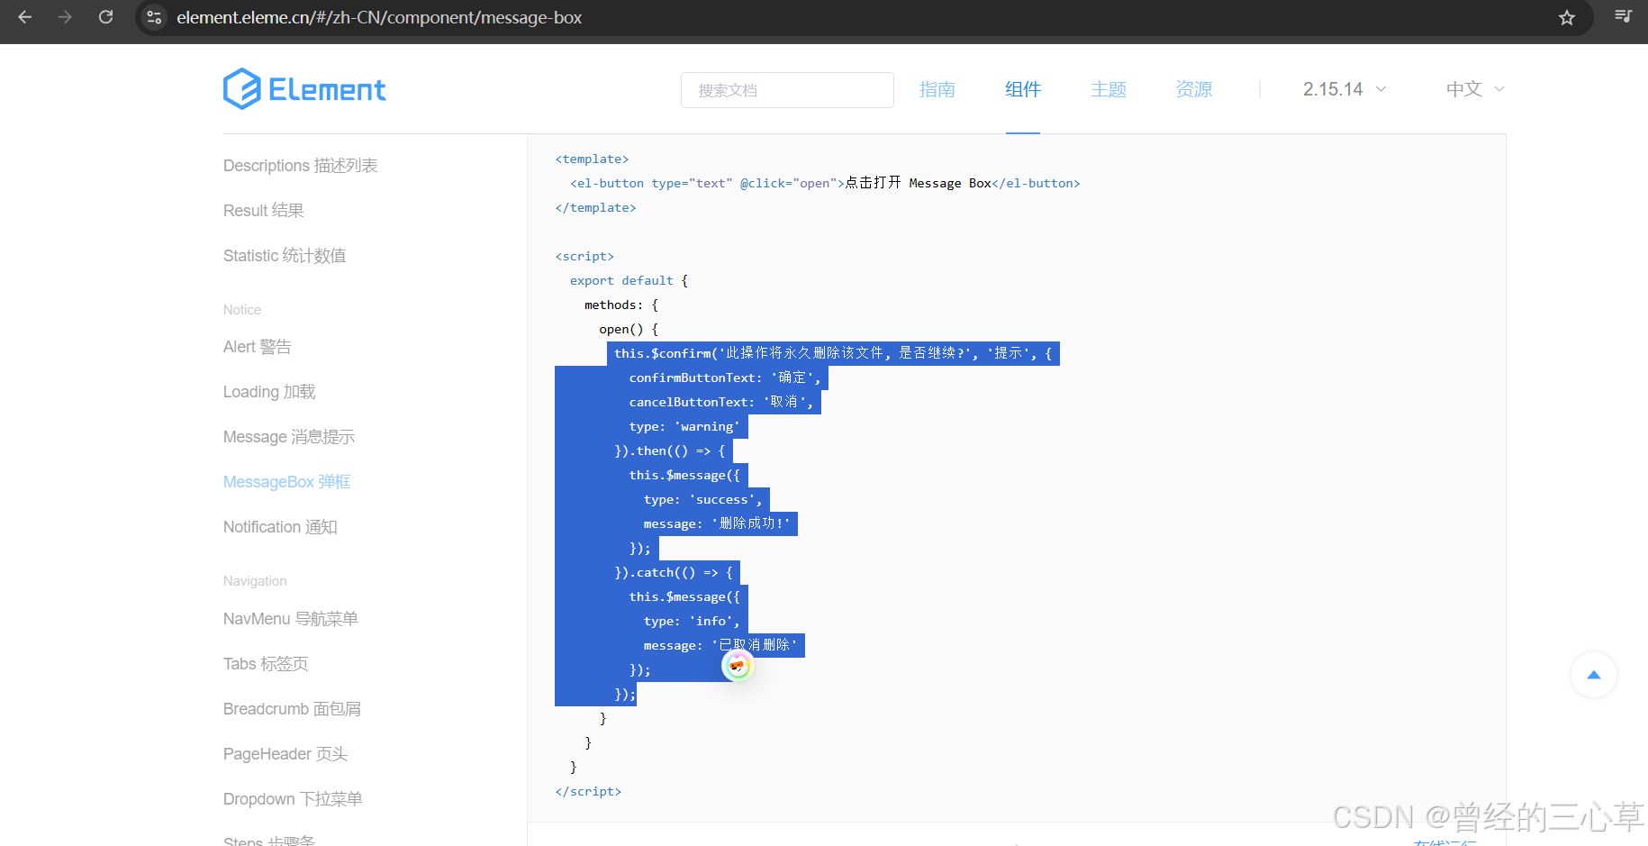This screenshot has width=1648, height=846.
Task: Open Tabs 标签页 in sidebar
Action: point(266,664)
